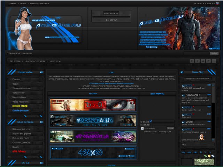Click the Купить ссылку button

click(x=111, y=13)
